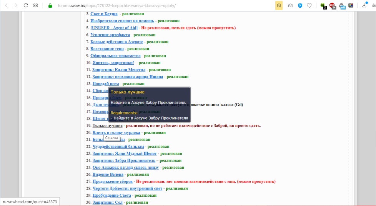Take a snapshot with the camera icon

pos(290,5)
